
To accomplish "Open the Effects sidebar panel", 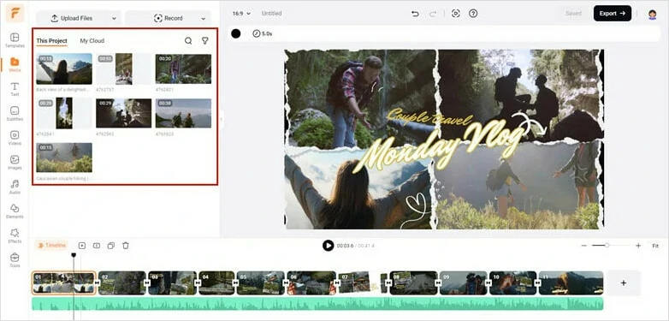I will tap(15, 235).
